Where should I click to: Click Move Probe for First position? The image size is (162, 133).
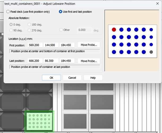pyautogui.click(x=89, y=45)
